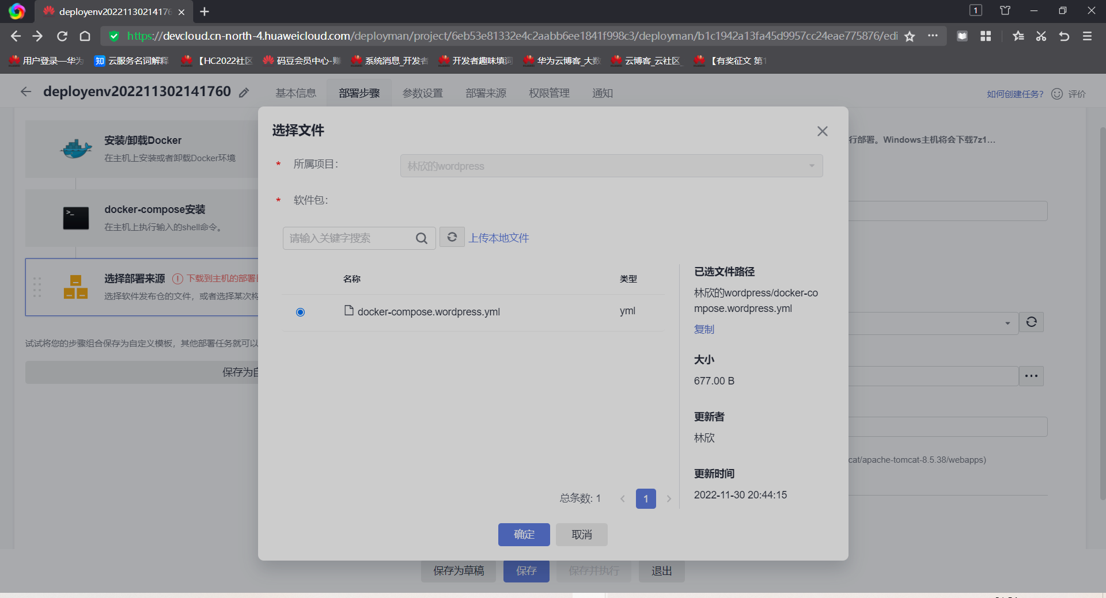The height and width of the screenshot is (598, 1106).
Task: Click the 评价 smiley icon
Action: (1057, 94)
